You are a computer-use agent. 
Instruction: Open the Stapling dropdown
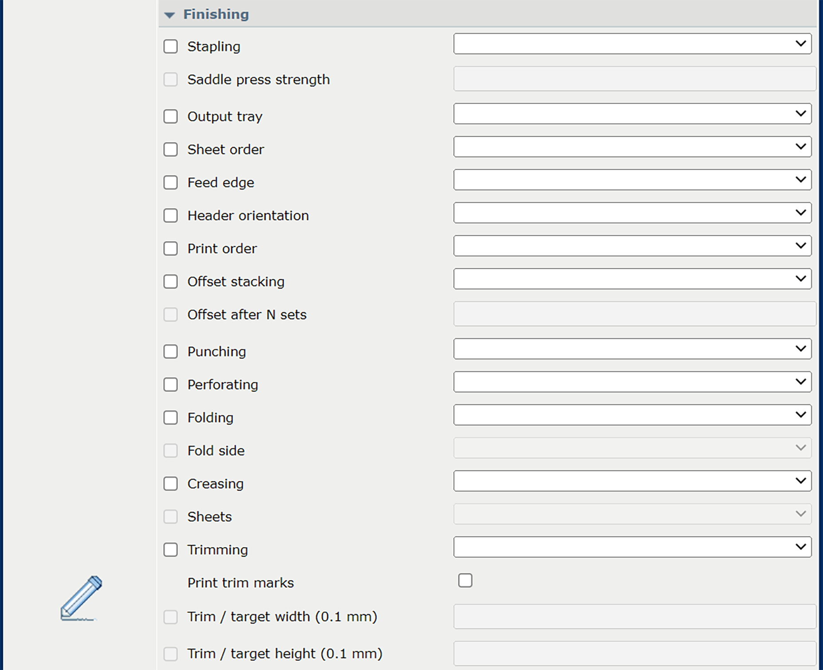(632, 44)
